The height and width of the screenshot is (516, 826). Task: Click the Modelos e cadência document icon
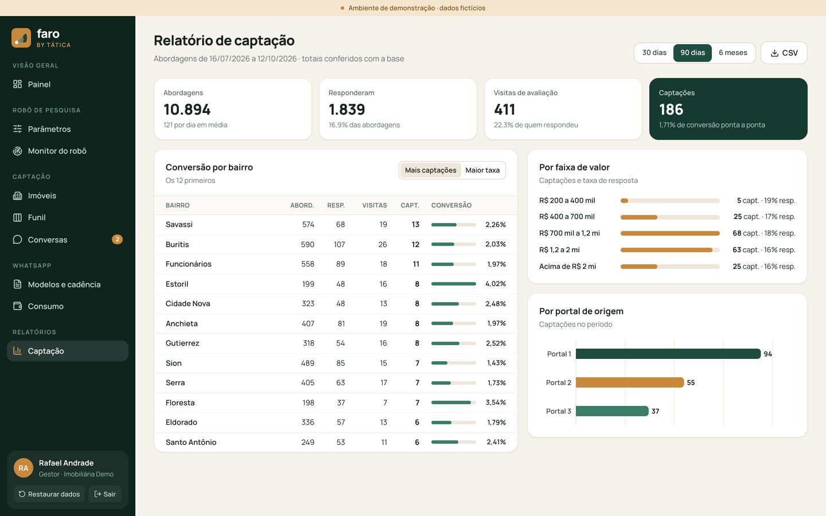[x=17, y=284]
